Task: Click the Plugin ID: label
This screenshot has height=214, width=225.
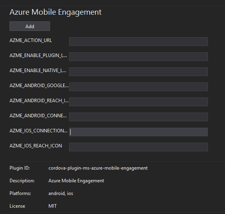Action: click(20, 168)
